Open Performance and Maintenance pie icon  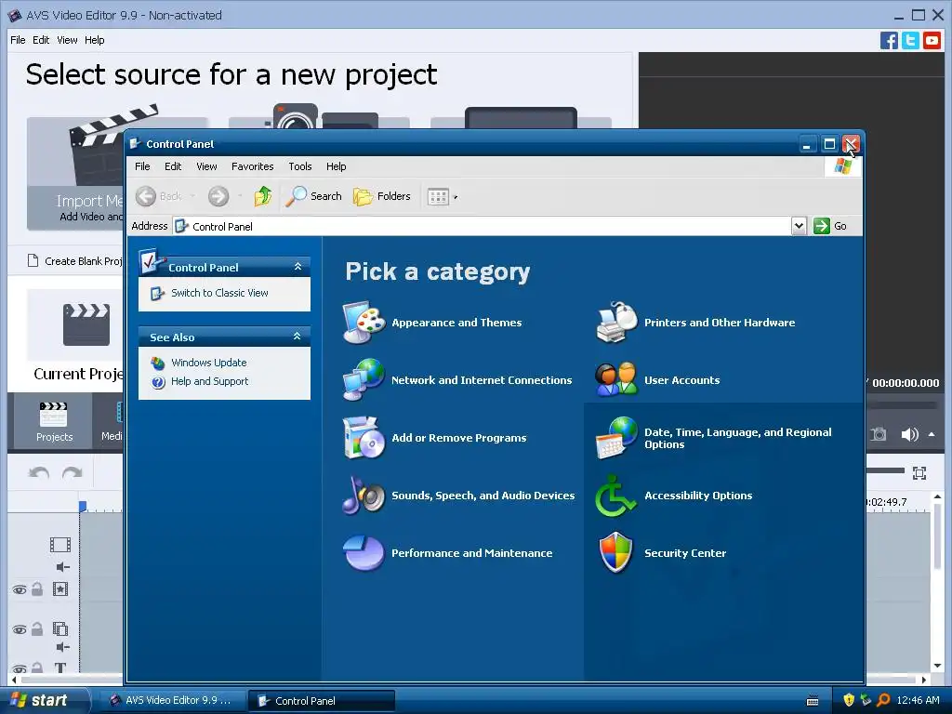click(x=364, y=553)
